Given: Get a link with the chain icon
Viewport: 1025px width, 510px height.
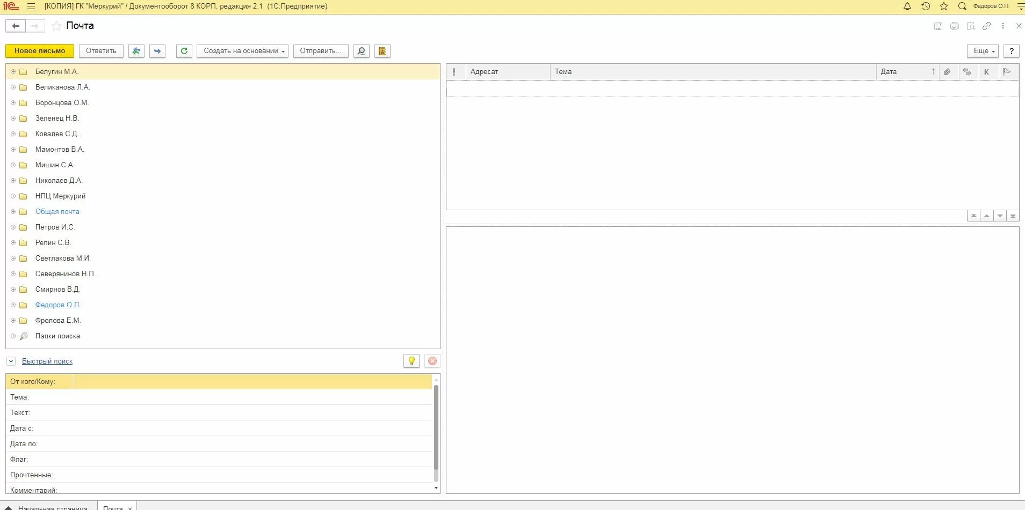Looking at the screenshot, I should click(986, 26).
